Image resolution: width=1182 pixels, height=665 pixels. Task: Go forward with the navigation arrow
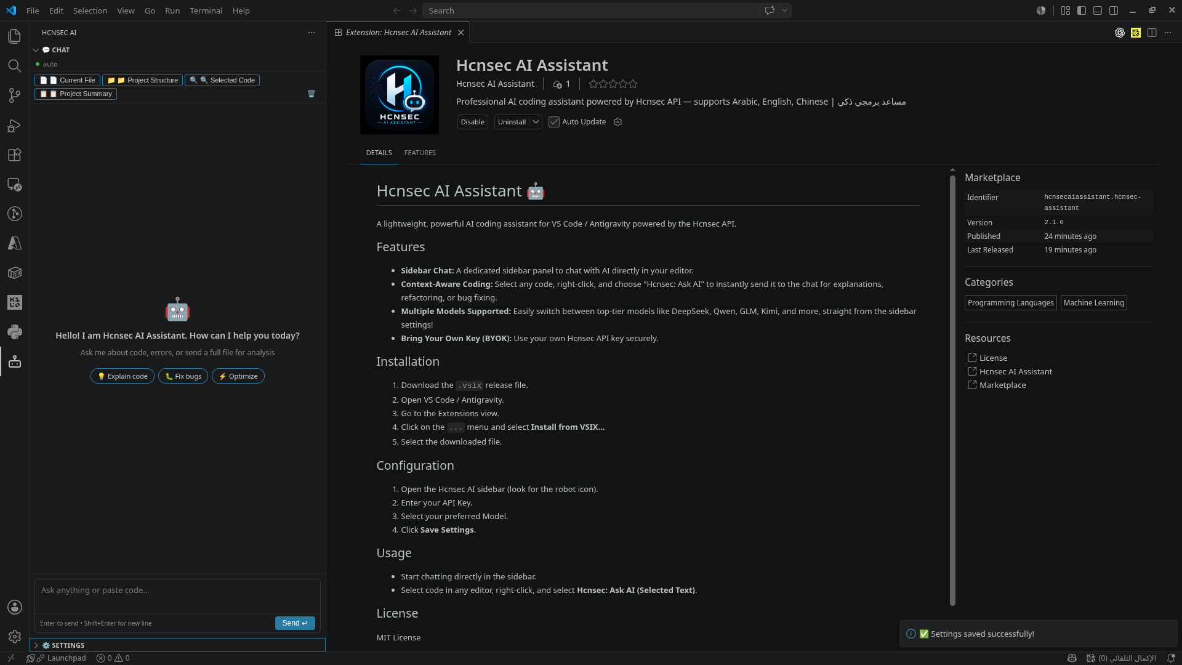pyautogui.click(x=413, y=10)
